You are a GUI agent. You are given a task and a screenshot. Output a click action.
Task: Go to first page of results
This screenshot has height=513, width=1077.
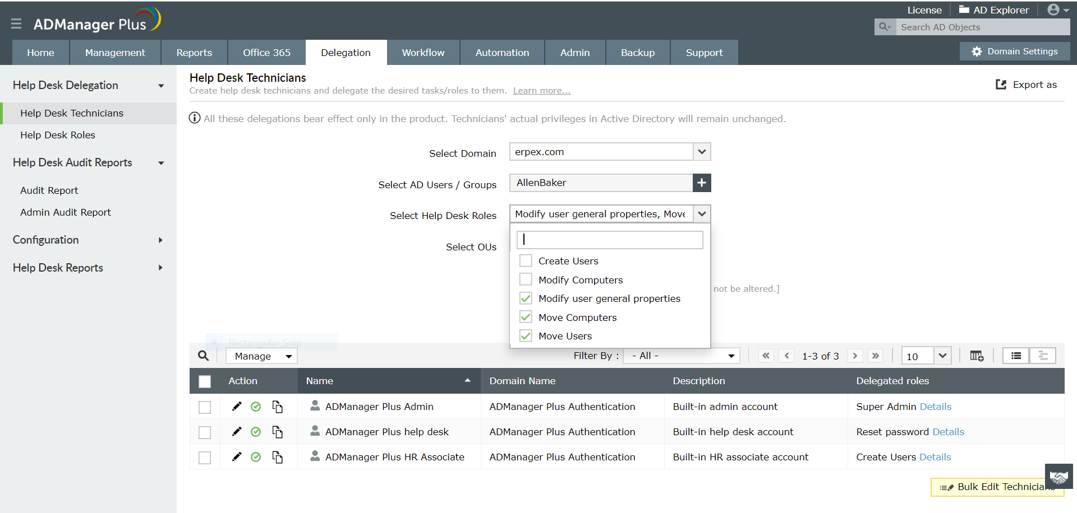pos(766,356)
